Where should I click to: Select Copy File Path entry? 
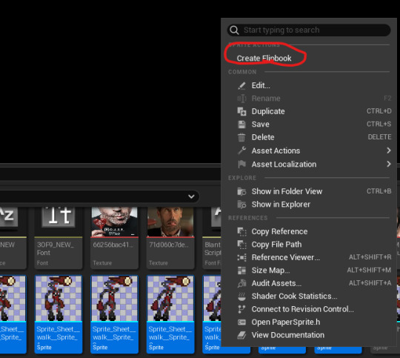pyautogui.click(x=276, y=245)
